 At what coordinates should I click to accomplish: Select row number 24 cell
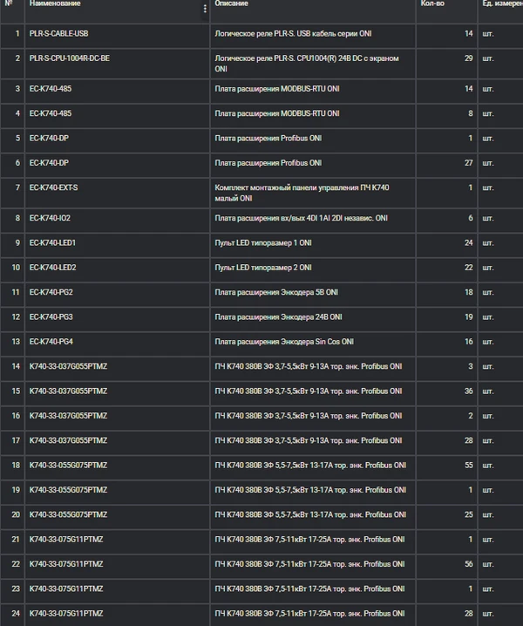12,616
